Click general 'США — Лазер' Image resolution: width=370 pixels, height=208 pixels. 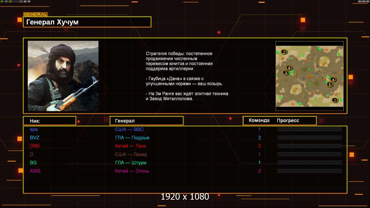131,154
